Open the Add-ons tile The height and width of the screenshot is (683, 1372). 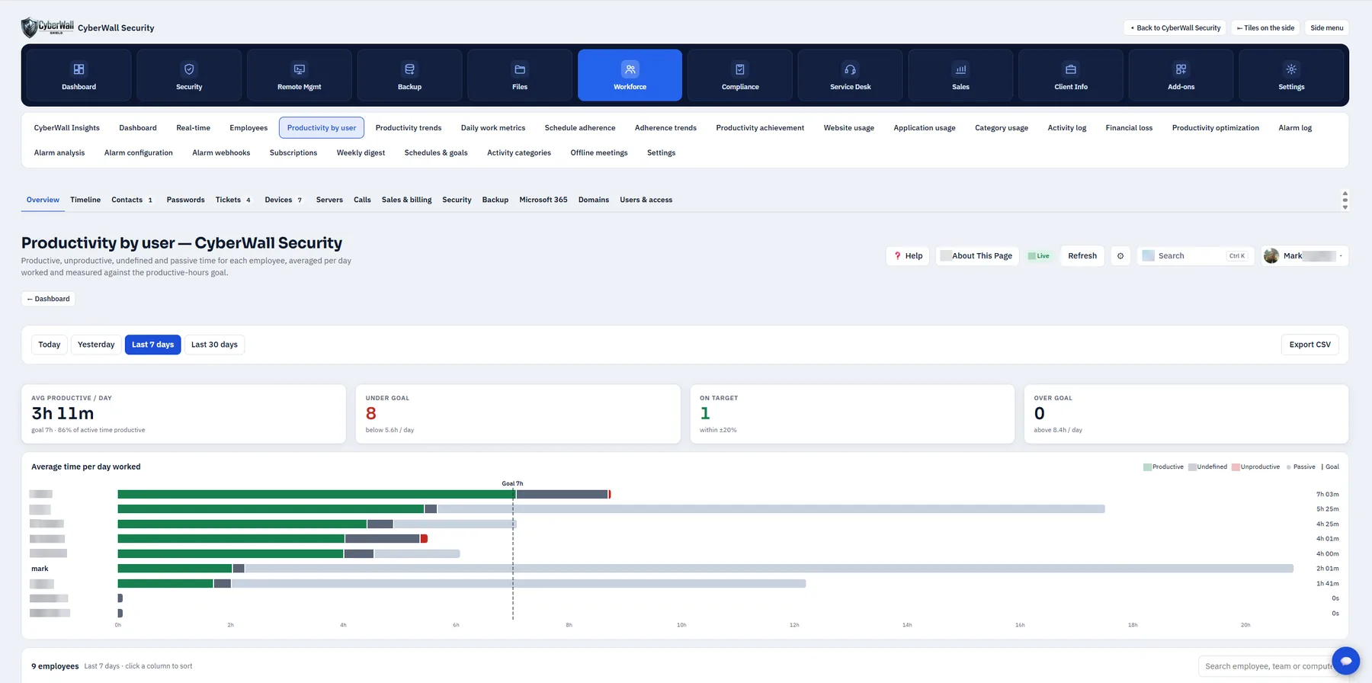pos(1181,75)
